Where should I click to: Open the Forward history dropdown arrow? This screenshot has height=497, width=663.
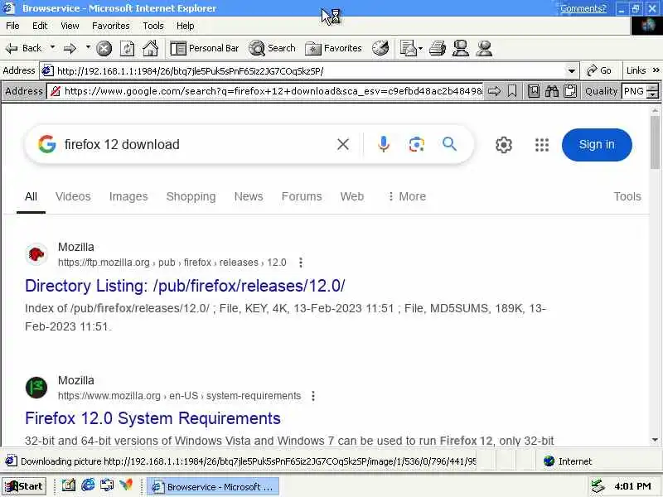pos(88,47)
